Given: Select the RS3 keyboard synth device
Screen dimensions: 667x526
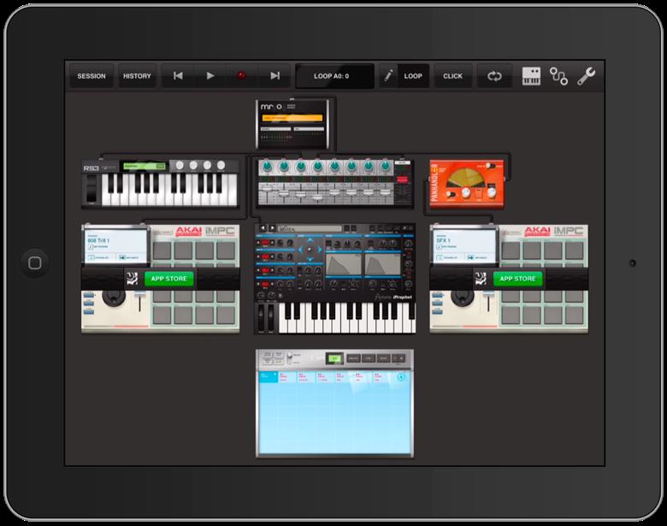Looking at the screenshot, I should tap(161, 183).
